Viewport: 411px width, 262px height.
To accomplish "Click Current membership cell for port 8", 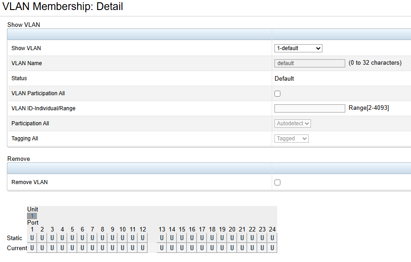I will [102, 248].
